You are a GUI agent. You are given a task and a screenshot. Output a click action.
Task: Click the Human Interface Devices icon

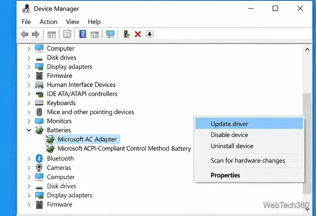point(39,85)
